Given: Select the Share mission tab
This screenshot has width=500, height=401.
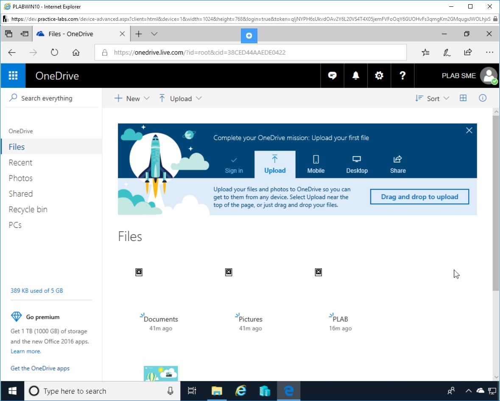Looking at the screenshot, I should point(398,165).
